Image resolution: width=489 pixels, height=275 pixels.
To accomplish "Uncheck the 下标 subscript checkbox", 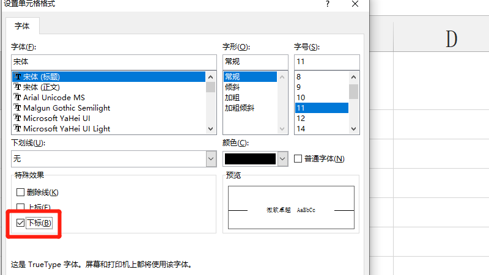I will point(21,223).
